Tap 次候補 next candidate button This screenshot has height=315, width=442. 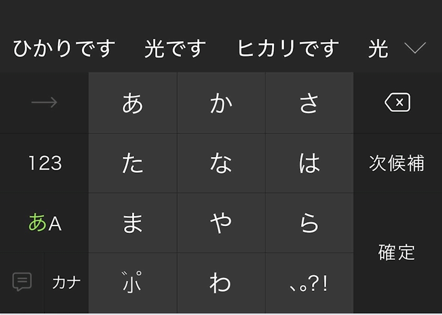click(397, 163)
